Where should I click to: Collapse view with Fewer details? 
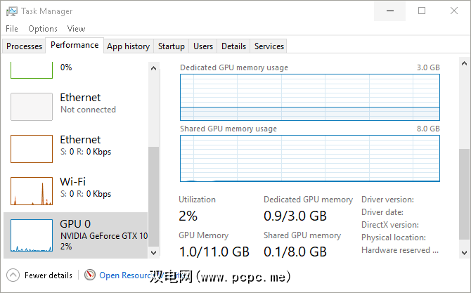point(48,275)
